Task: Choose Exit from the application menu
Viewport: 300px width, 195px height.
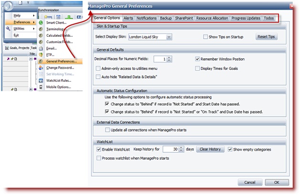Action: (21, 35)
